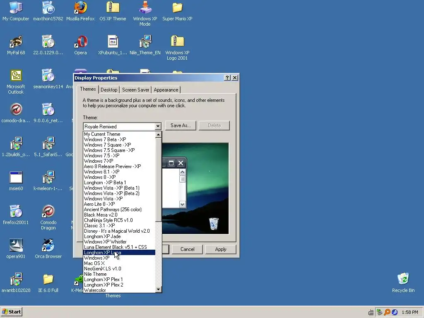Click Save As... button
Image resolution: width=424 pixels, height=318 pixels.
[x=181, y=125]
